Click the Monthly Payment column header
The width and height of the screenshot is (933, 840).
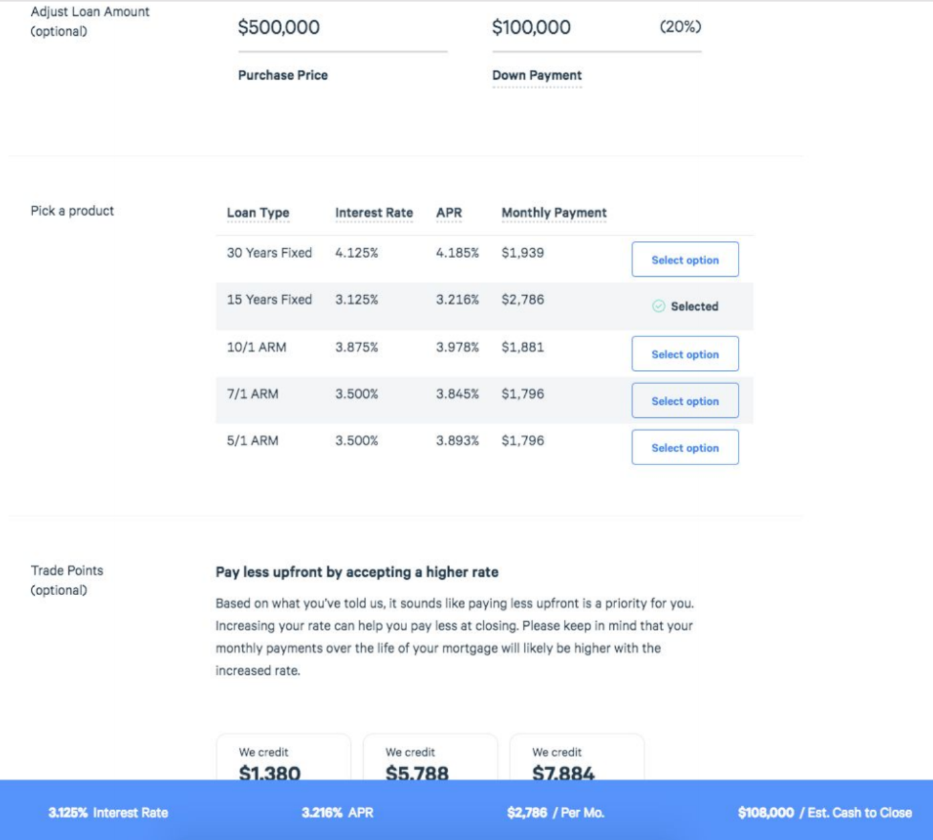[x=553, y=213]
